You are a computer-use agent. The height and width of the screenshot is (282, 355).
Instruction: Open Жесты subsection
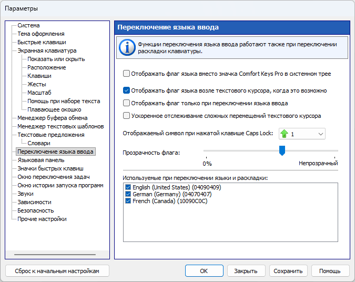coord(37,84)
